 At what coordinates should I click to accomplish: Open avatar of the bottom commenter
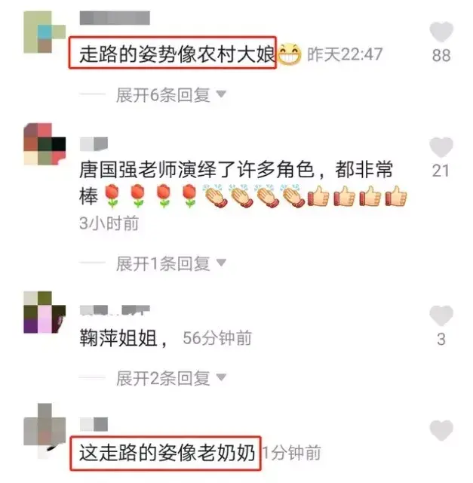pos(45,429)
